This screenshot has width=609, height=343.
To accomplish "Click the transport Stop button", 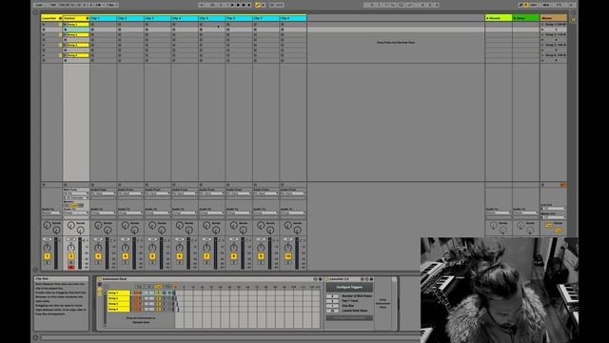I will click(238, 5).
